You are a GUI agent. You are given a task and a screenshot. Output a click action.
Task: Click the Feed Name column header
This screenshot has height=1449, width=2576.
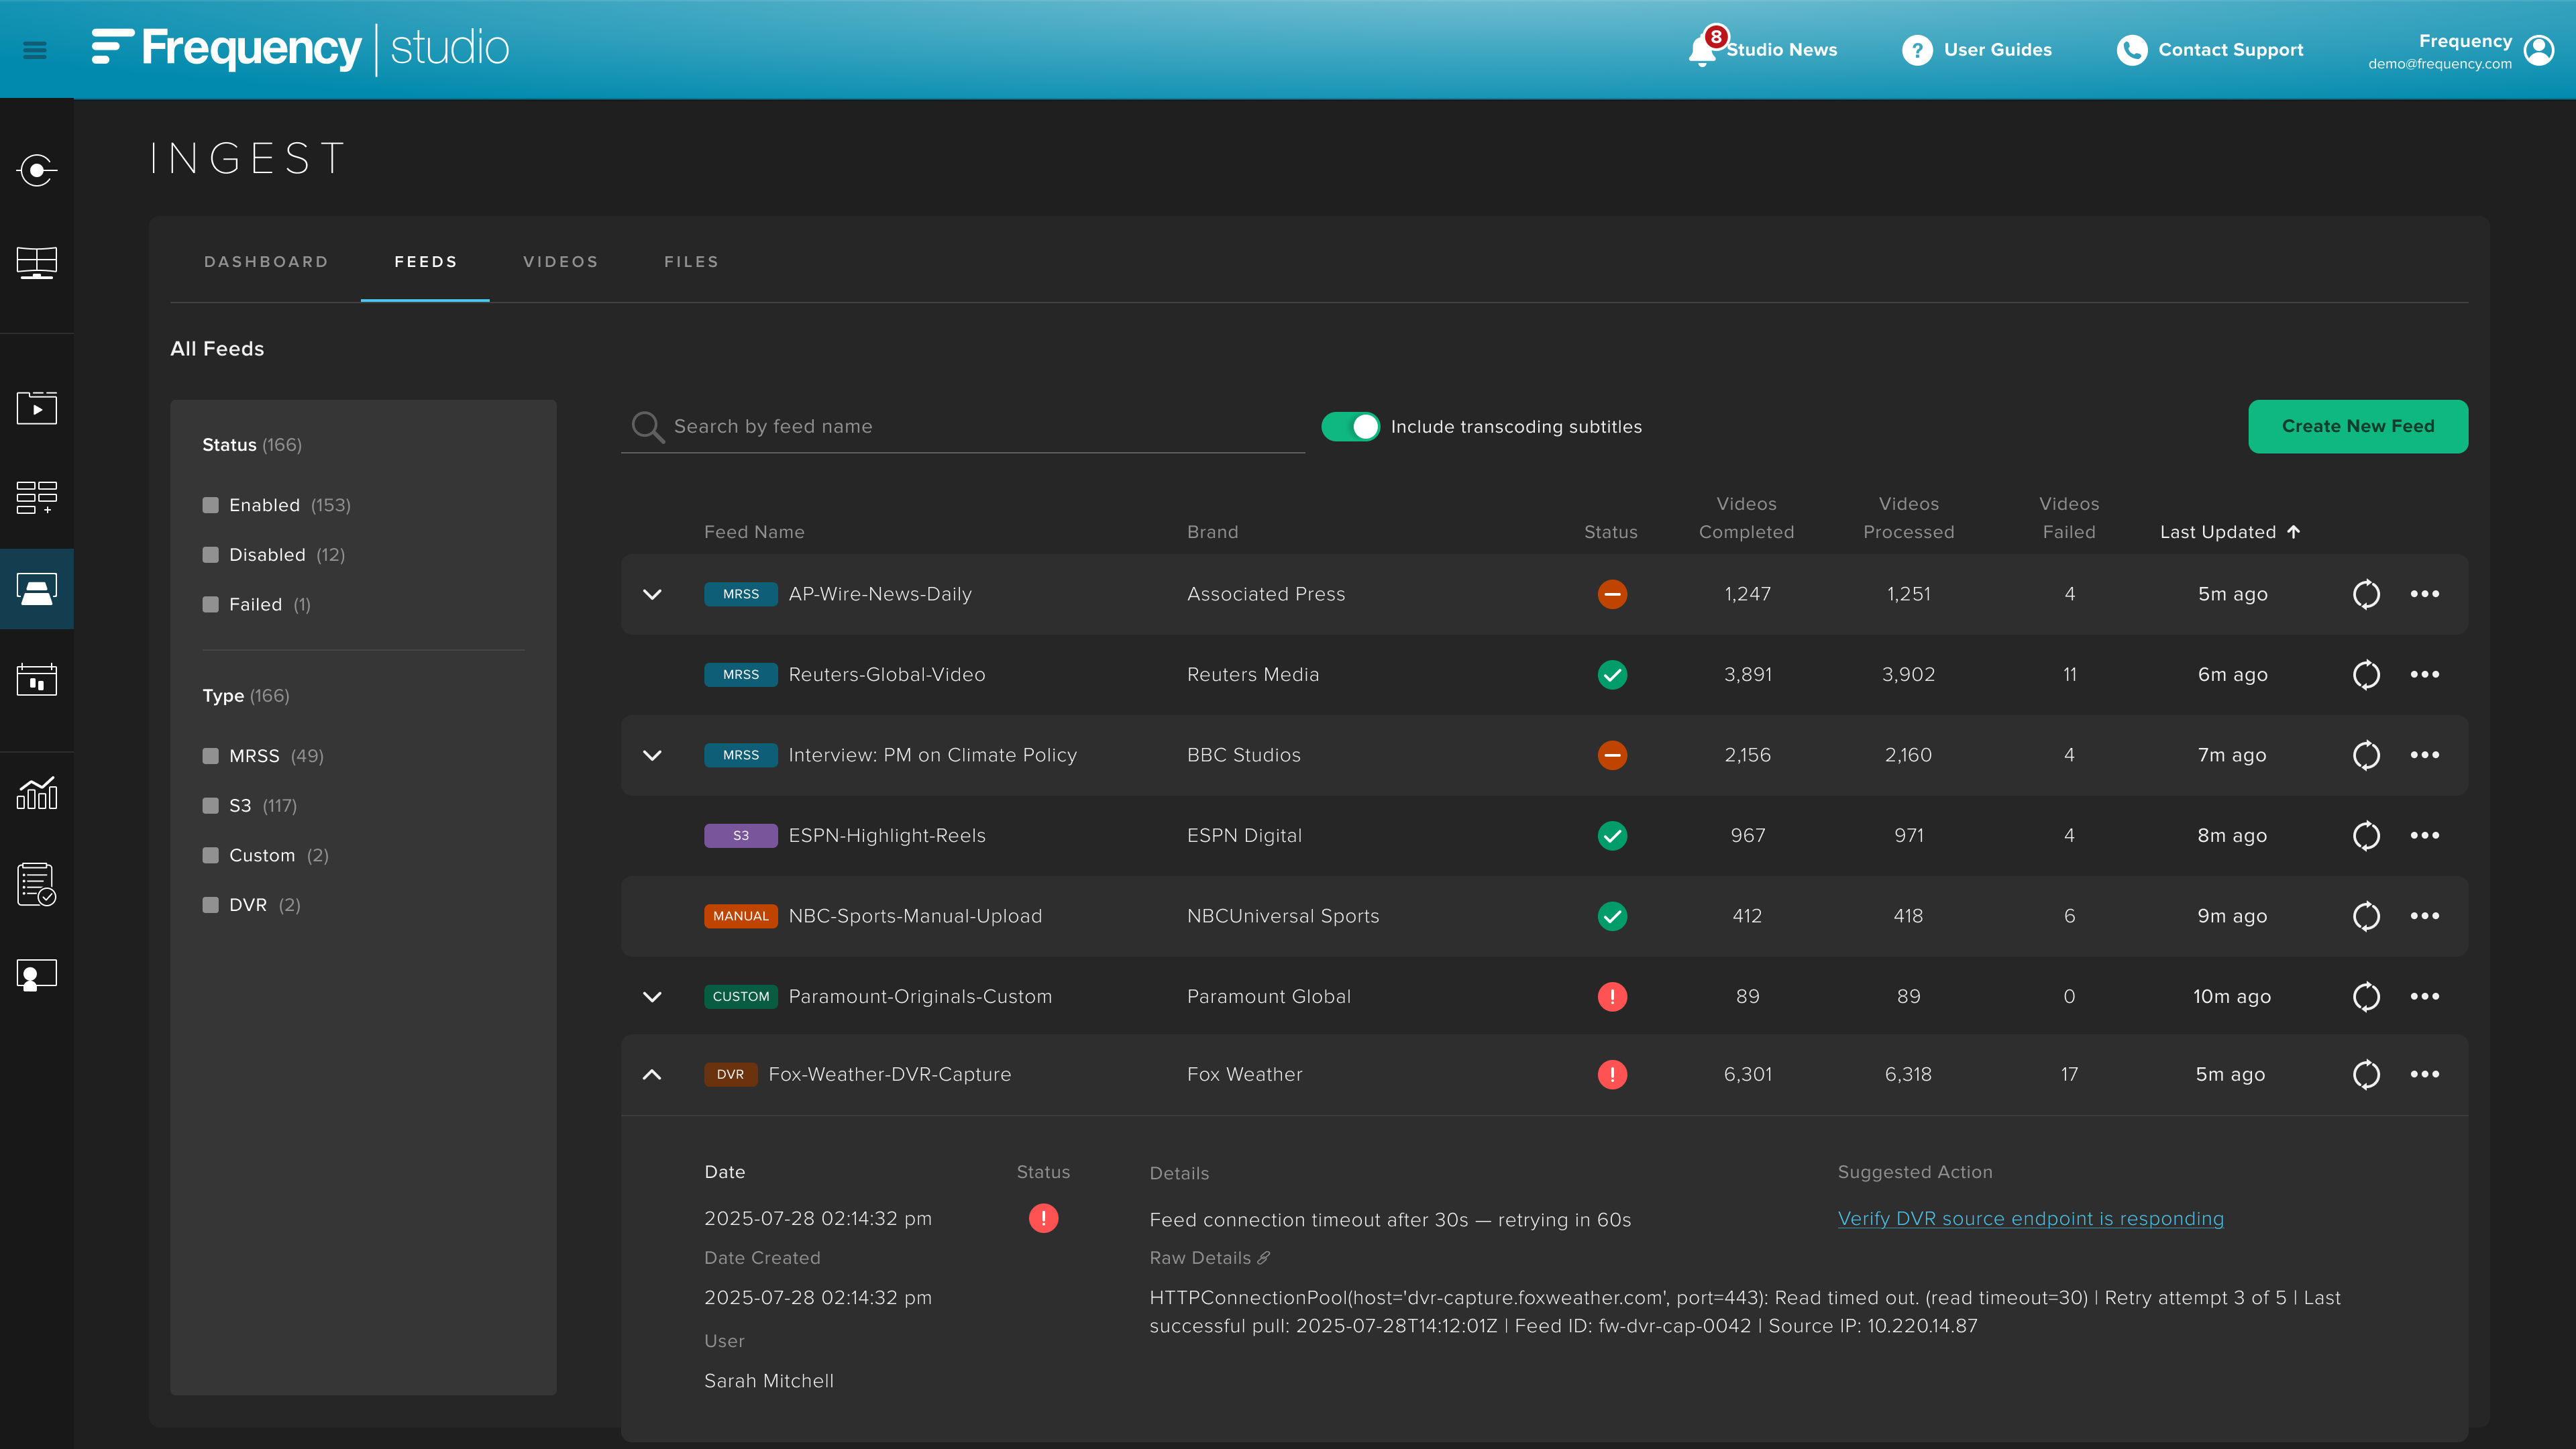point(754,532)
